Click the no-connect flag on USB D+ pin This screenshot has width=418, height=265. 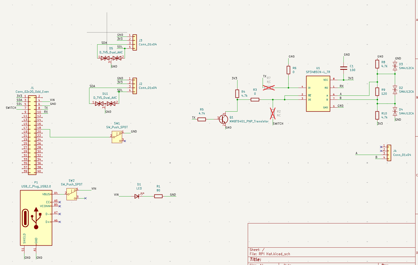pos(60,222)
